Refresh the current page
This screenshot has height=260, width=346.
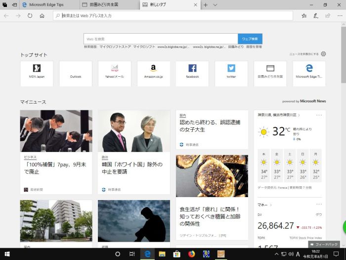[x=30, y=16]
